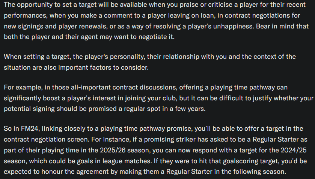Viewport: 315px width, 179px height.
Task: Click the words "new signings"
Action: (x=21, y=28)
